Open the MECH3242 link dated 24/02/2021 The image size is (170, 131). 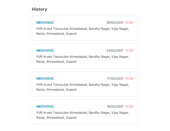(45, 50)
